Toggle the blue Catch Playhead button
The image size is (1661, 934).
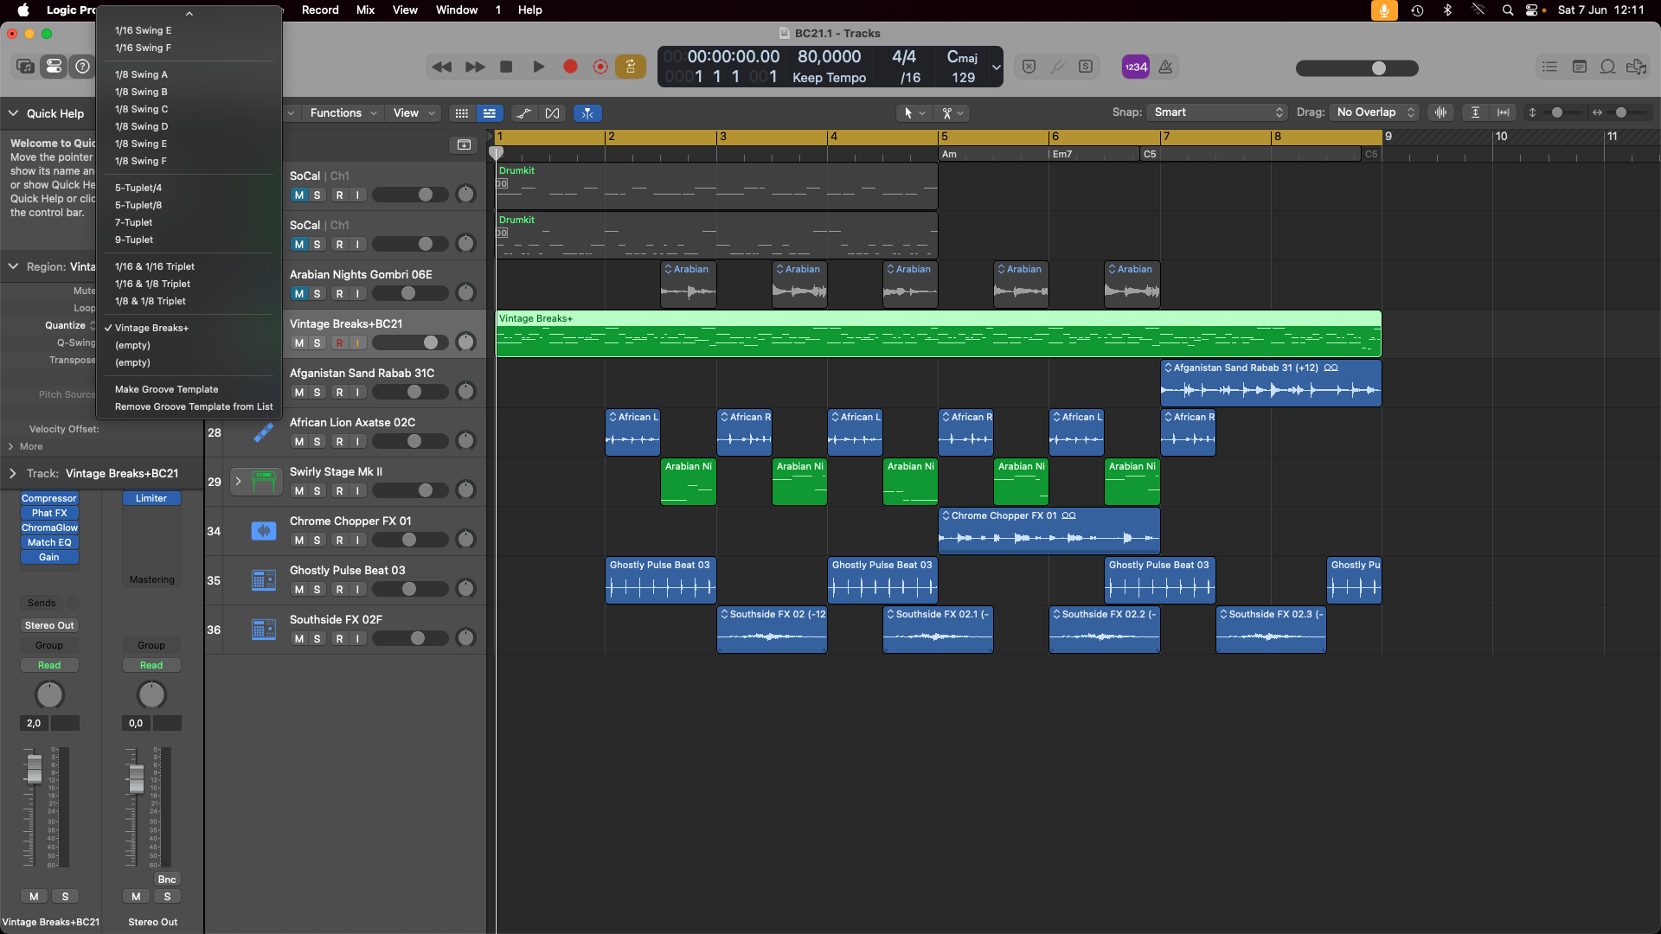(x=587, y=113)
